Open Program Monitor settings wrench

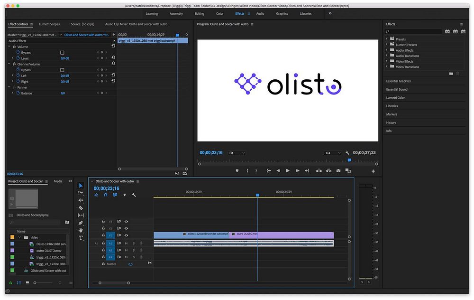pos(347,153)
